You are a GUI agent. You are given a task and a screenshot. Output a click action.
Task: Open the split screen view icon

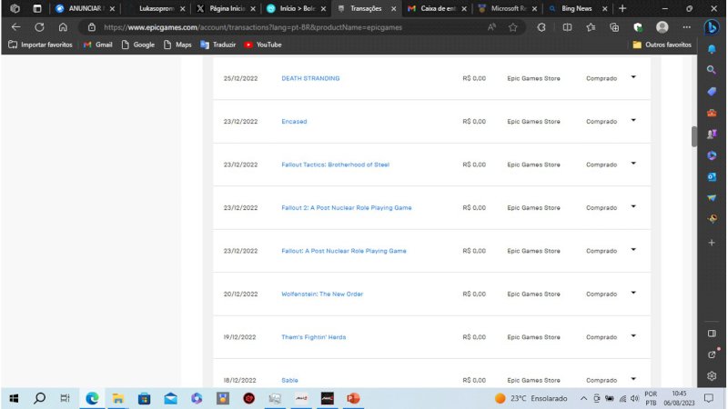(568, 27)
